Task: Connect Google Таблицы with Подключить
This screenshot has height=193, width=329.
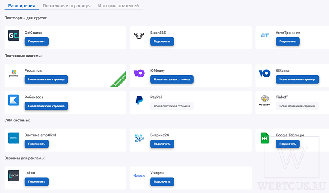Action: click(x=287, y=144)
